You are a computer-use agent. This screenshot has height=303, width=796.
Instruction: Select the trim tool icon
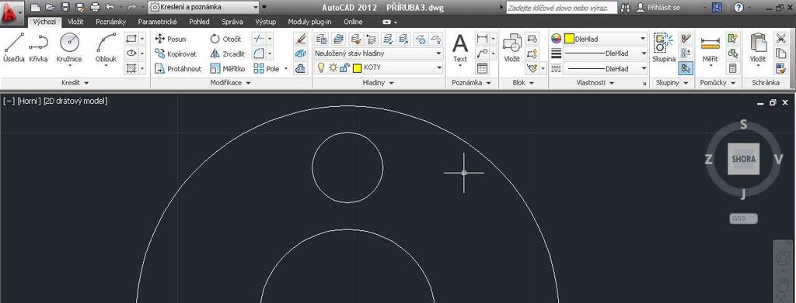click(x=259, y=39)
